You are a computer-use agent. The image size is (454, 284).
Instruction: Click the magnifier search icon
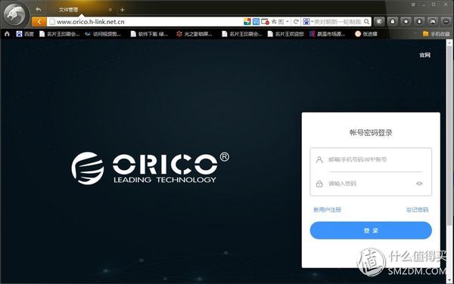(366, 22)
